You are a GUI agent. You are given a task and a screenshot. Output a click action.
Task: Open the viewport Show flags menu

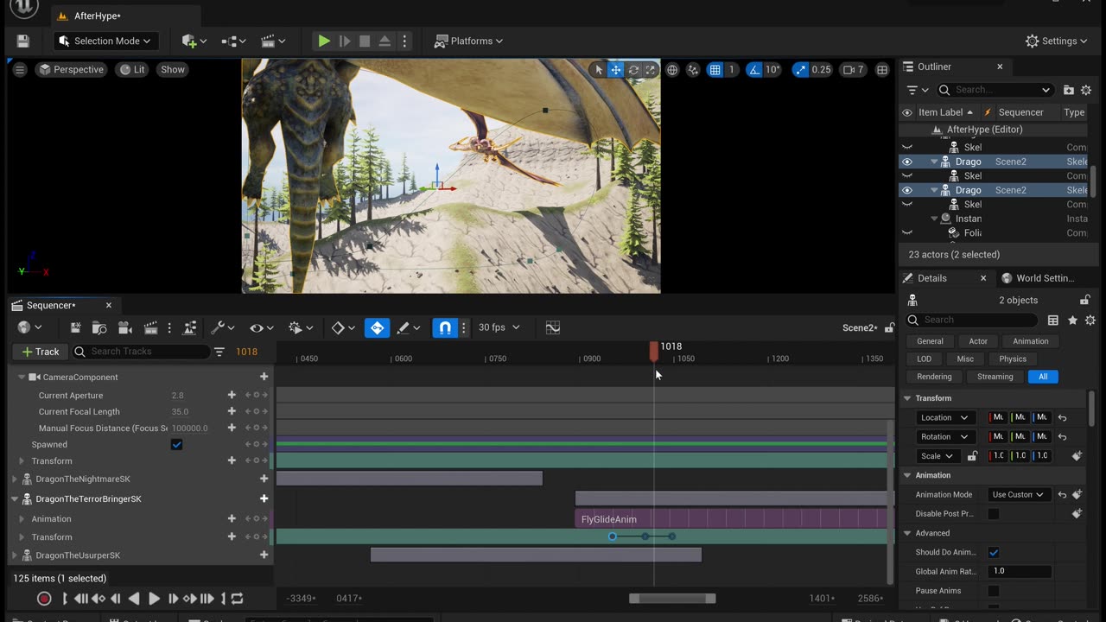173,69
